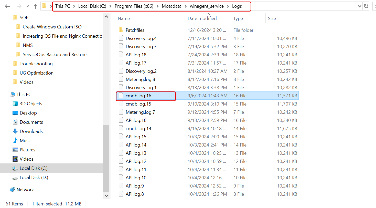The height and width of the screenshot is (208, 376).
Task: Click the 3D Objects icon
Action: click(15, 104)
